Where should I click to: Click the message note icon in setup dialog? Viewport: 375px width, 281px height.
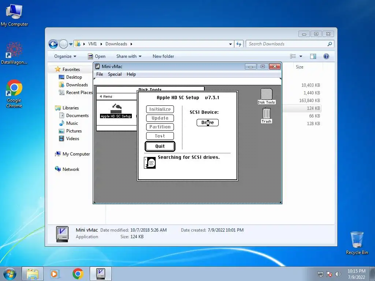pos(150,163)
